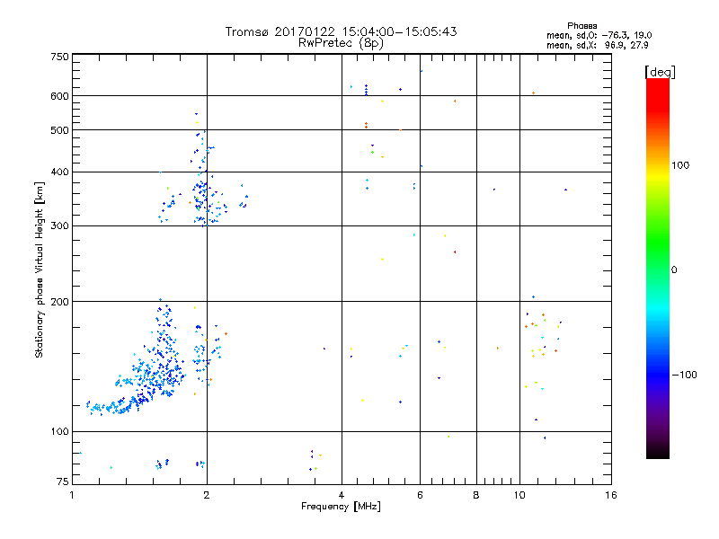The image size is (719, 539).
Task: Click the y-axis tick label "75"
Action: click(63, 482)
